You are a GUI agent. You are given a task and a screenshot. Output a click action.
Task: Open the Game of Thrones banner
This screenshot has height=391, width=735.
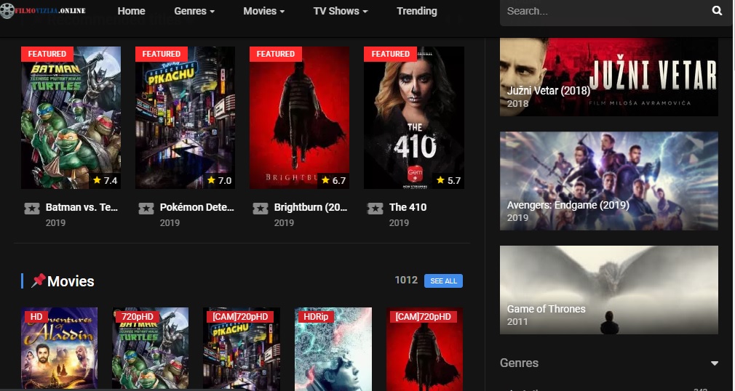[x=609, y=290]
